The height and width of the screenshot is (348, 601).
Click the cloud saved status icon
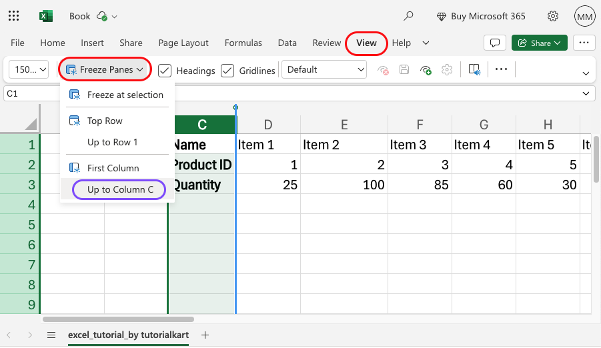(x=102, y=16)
